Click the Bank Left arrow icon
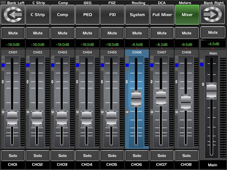The image size is (227, 170). coord(13,15)
